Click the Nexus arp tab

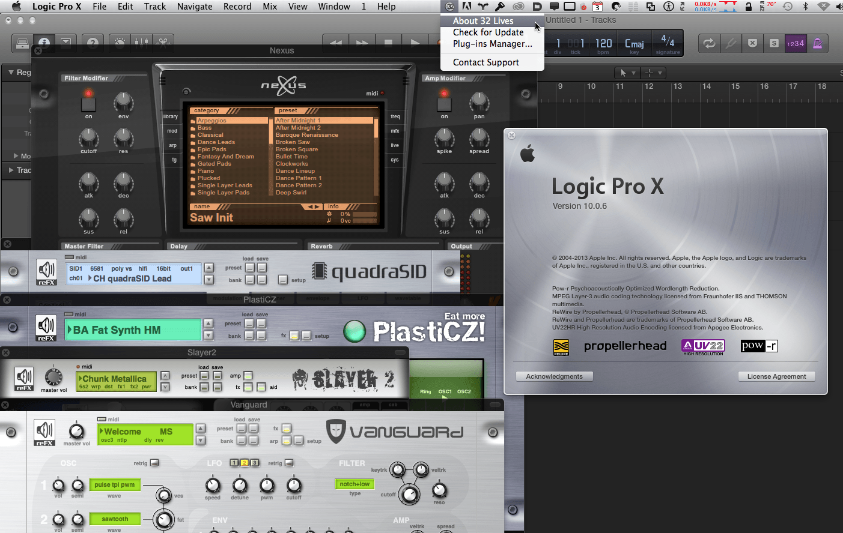173,145
